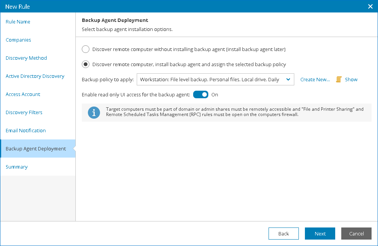Click 'Enable read only UI access' label
The height and width of the screenshot is (246, 378).
[136, 95]
